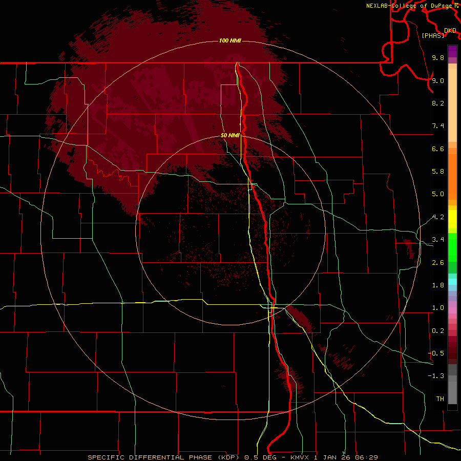The height and width of the screenshot is (461, 461).
Task: Pick the pink segment of color bar
Action: tap(452, 310)
